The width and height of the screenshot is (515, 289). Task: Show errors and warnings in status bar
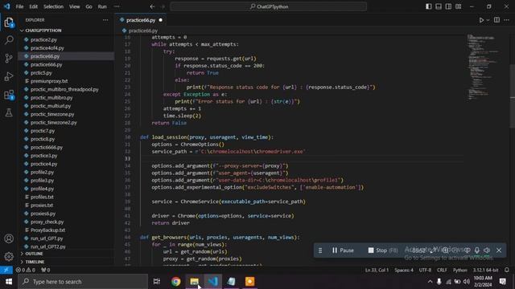coord(25,270)
